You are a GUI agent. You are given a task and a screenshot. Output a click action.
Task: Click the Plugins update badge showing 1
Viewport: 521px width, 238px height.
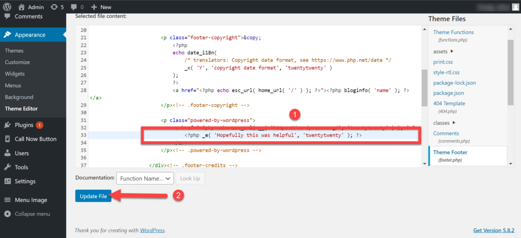coord(39,125)
